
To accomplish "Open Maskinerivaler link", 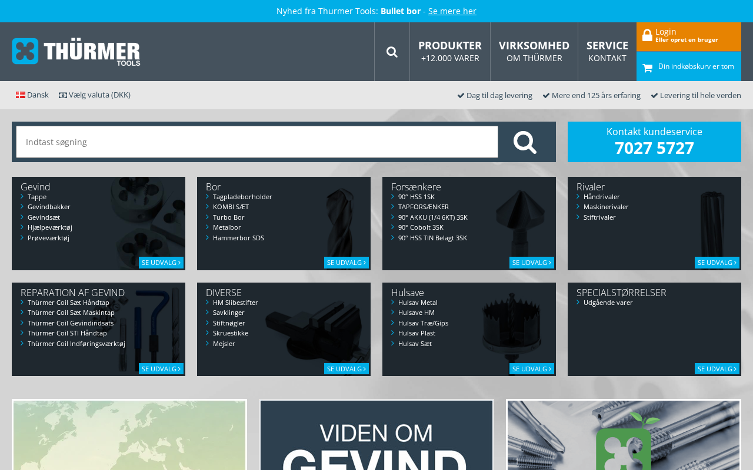I will click(x=606, y=207).
